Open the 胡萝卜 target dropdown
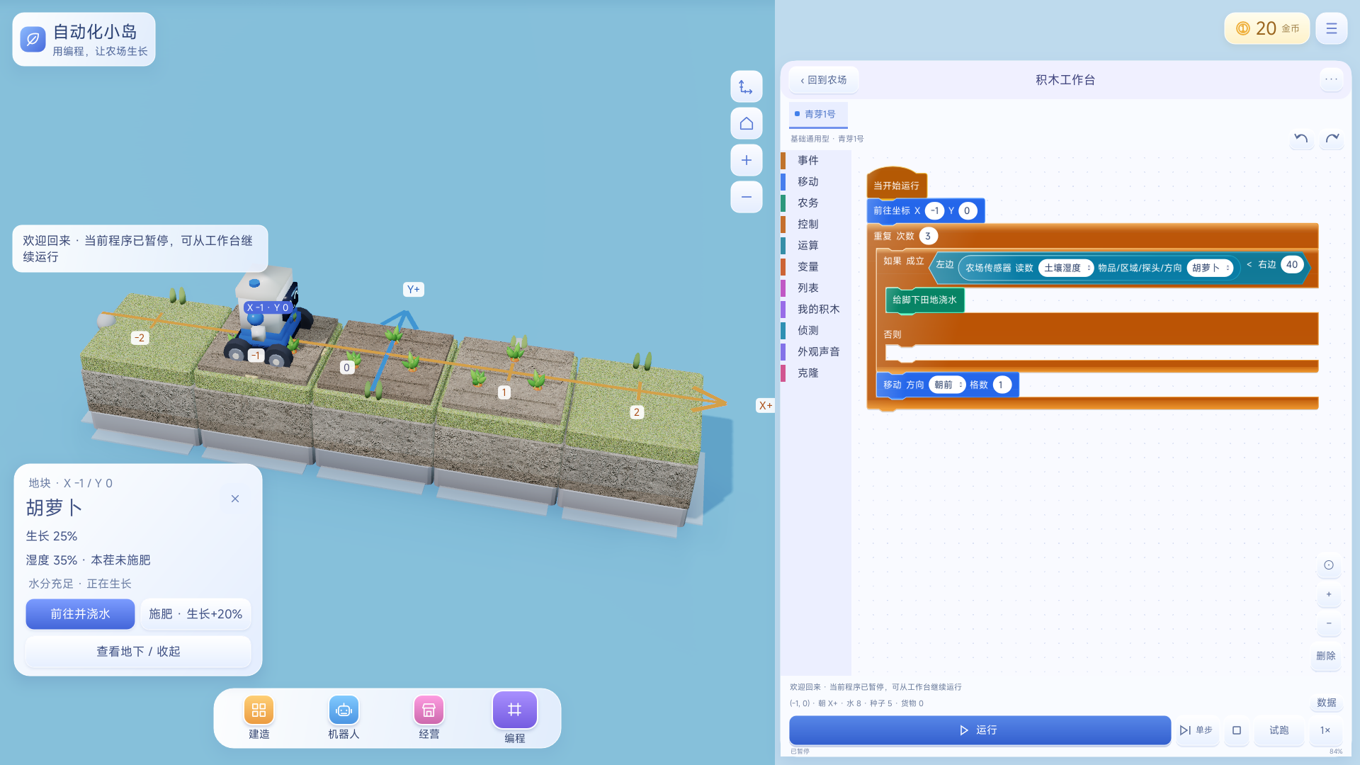This screenshot has height=765, width=1360. [x=1210, y=268]
